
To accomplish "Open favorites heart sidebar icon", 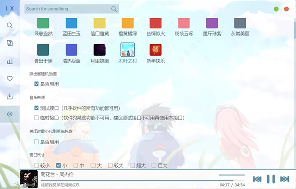I will 10,78.
